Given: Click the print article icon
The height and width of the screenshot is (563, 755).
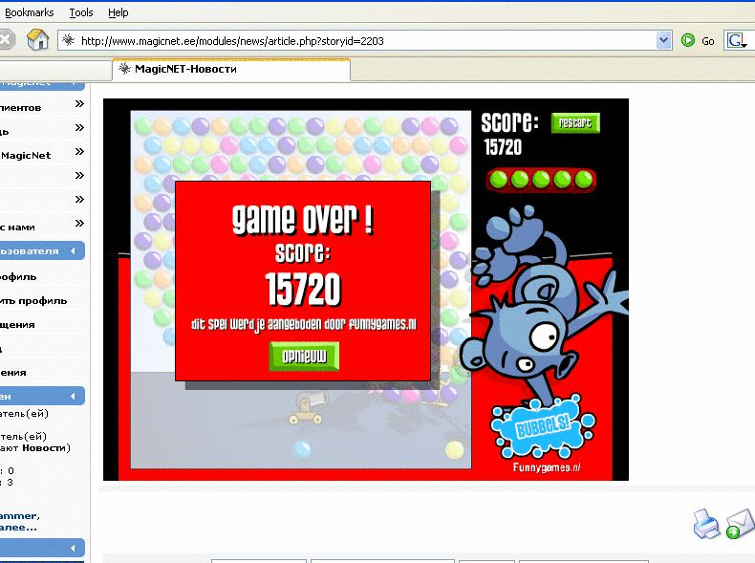Looking at the screenshot, I should pyautogui.click(x=706, y=524).
